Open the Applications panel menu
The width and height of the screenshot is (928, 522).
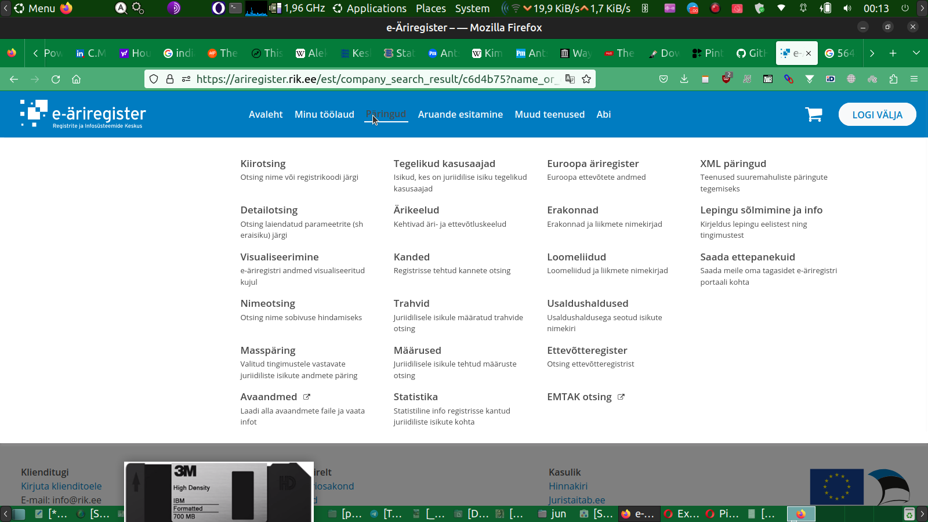376,8
